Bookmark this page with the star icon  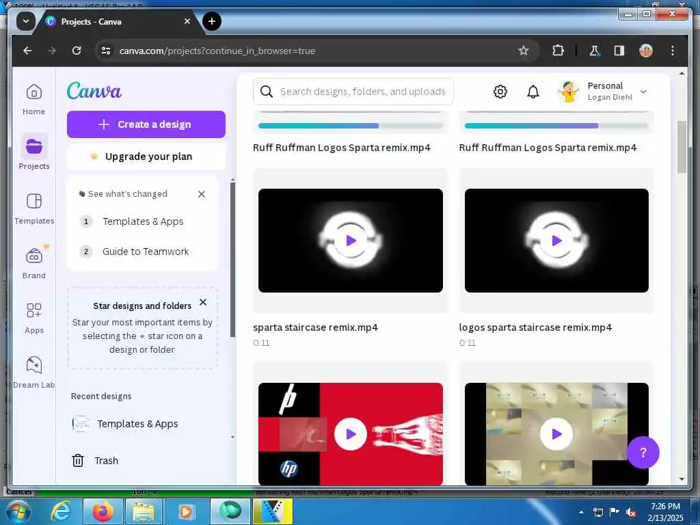click(x=523, y=51)
